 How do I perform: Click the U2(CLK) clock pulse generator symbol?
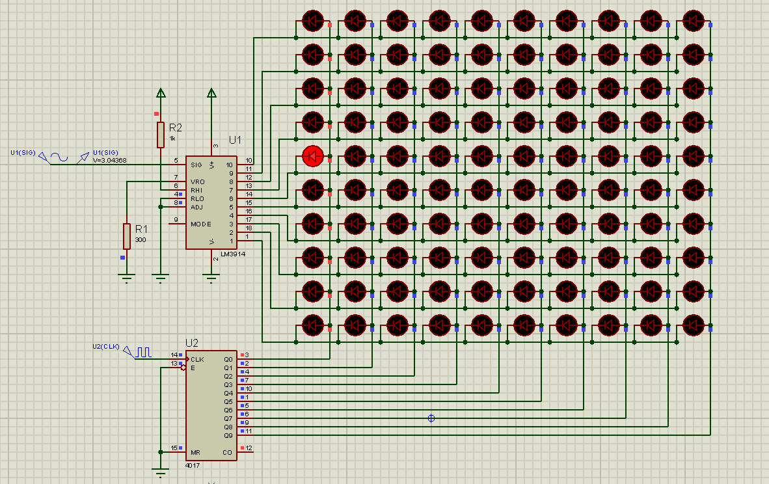(x=137, y=352)
